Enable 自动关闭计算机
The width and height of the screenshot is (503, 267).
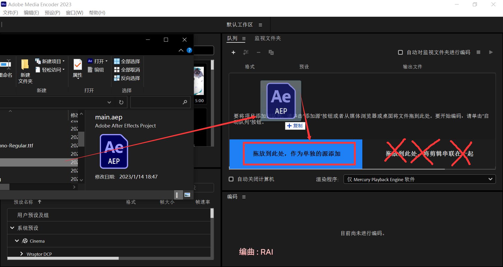coord(231,179)
